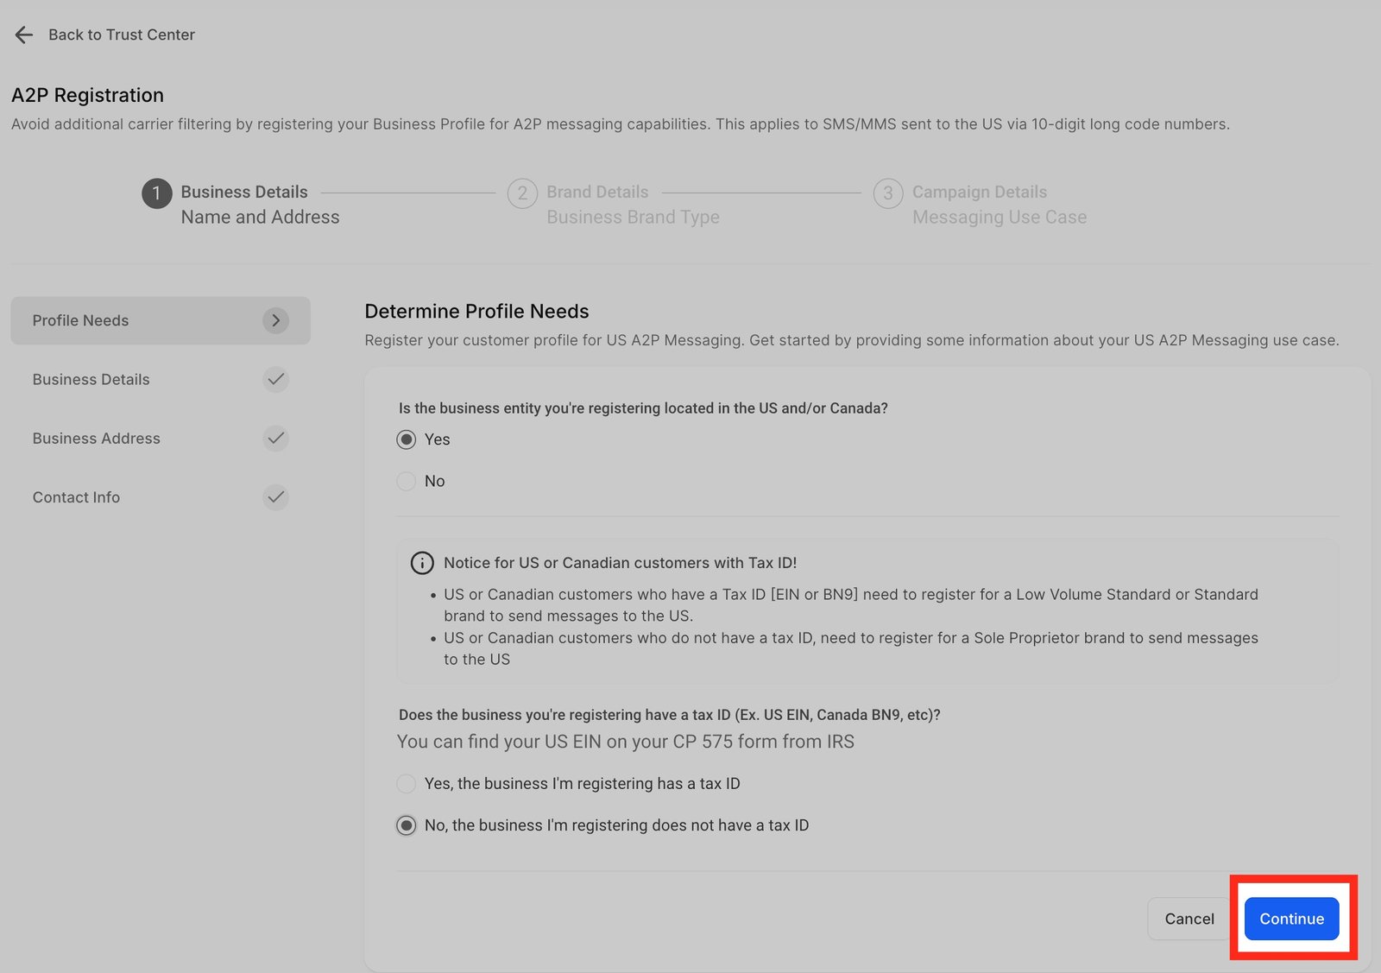Click the step 3 Campaign Details circle

pyautogui.click(x=888, y=193)
